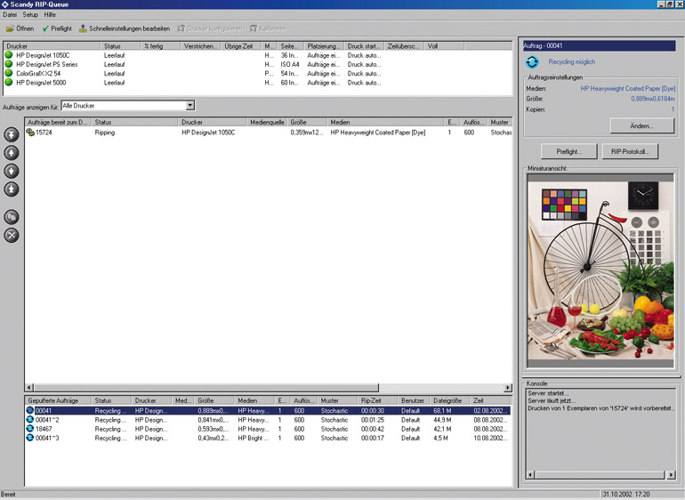
Task: Click the copy job round button
Action: [x=12, y=217]
